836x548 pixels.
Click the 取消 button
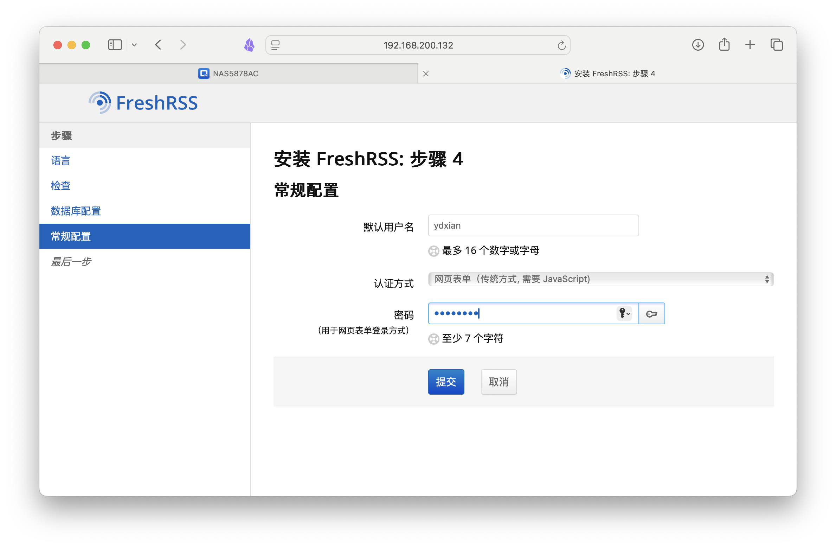coord(499,382)
